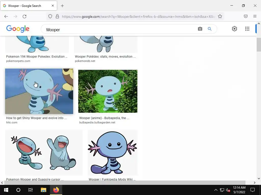The width and height of the screenshot is (261, 195).
Task: Open the Windows Start menu
Action: (6, 190)
